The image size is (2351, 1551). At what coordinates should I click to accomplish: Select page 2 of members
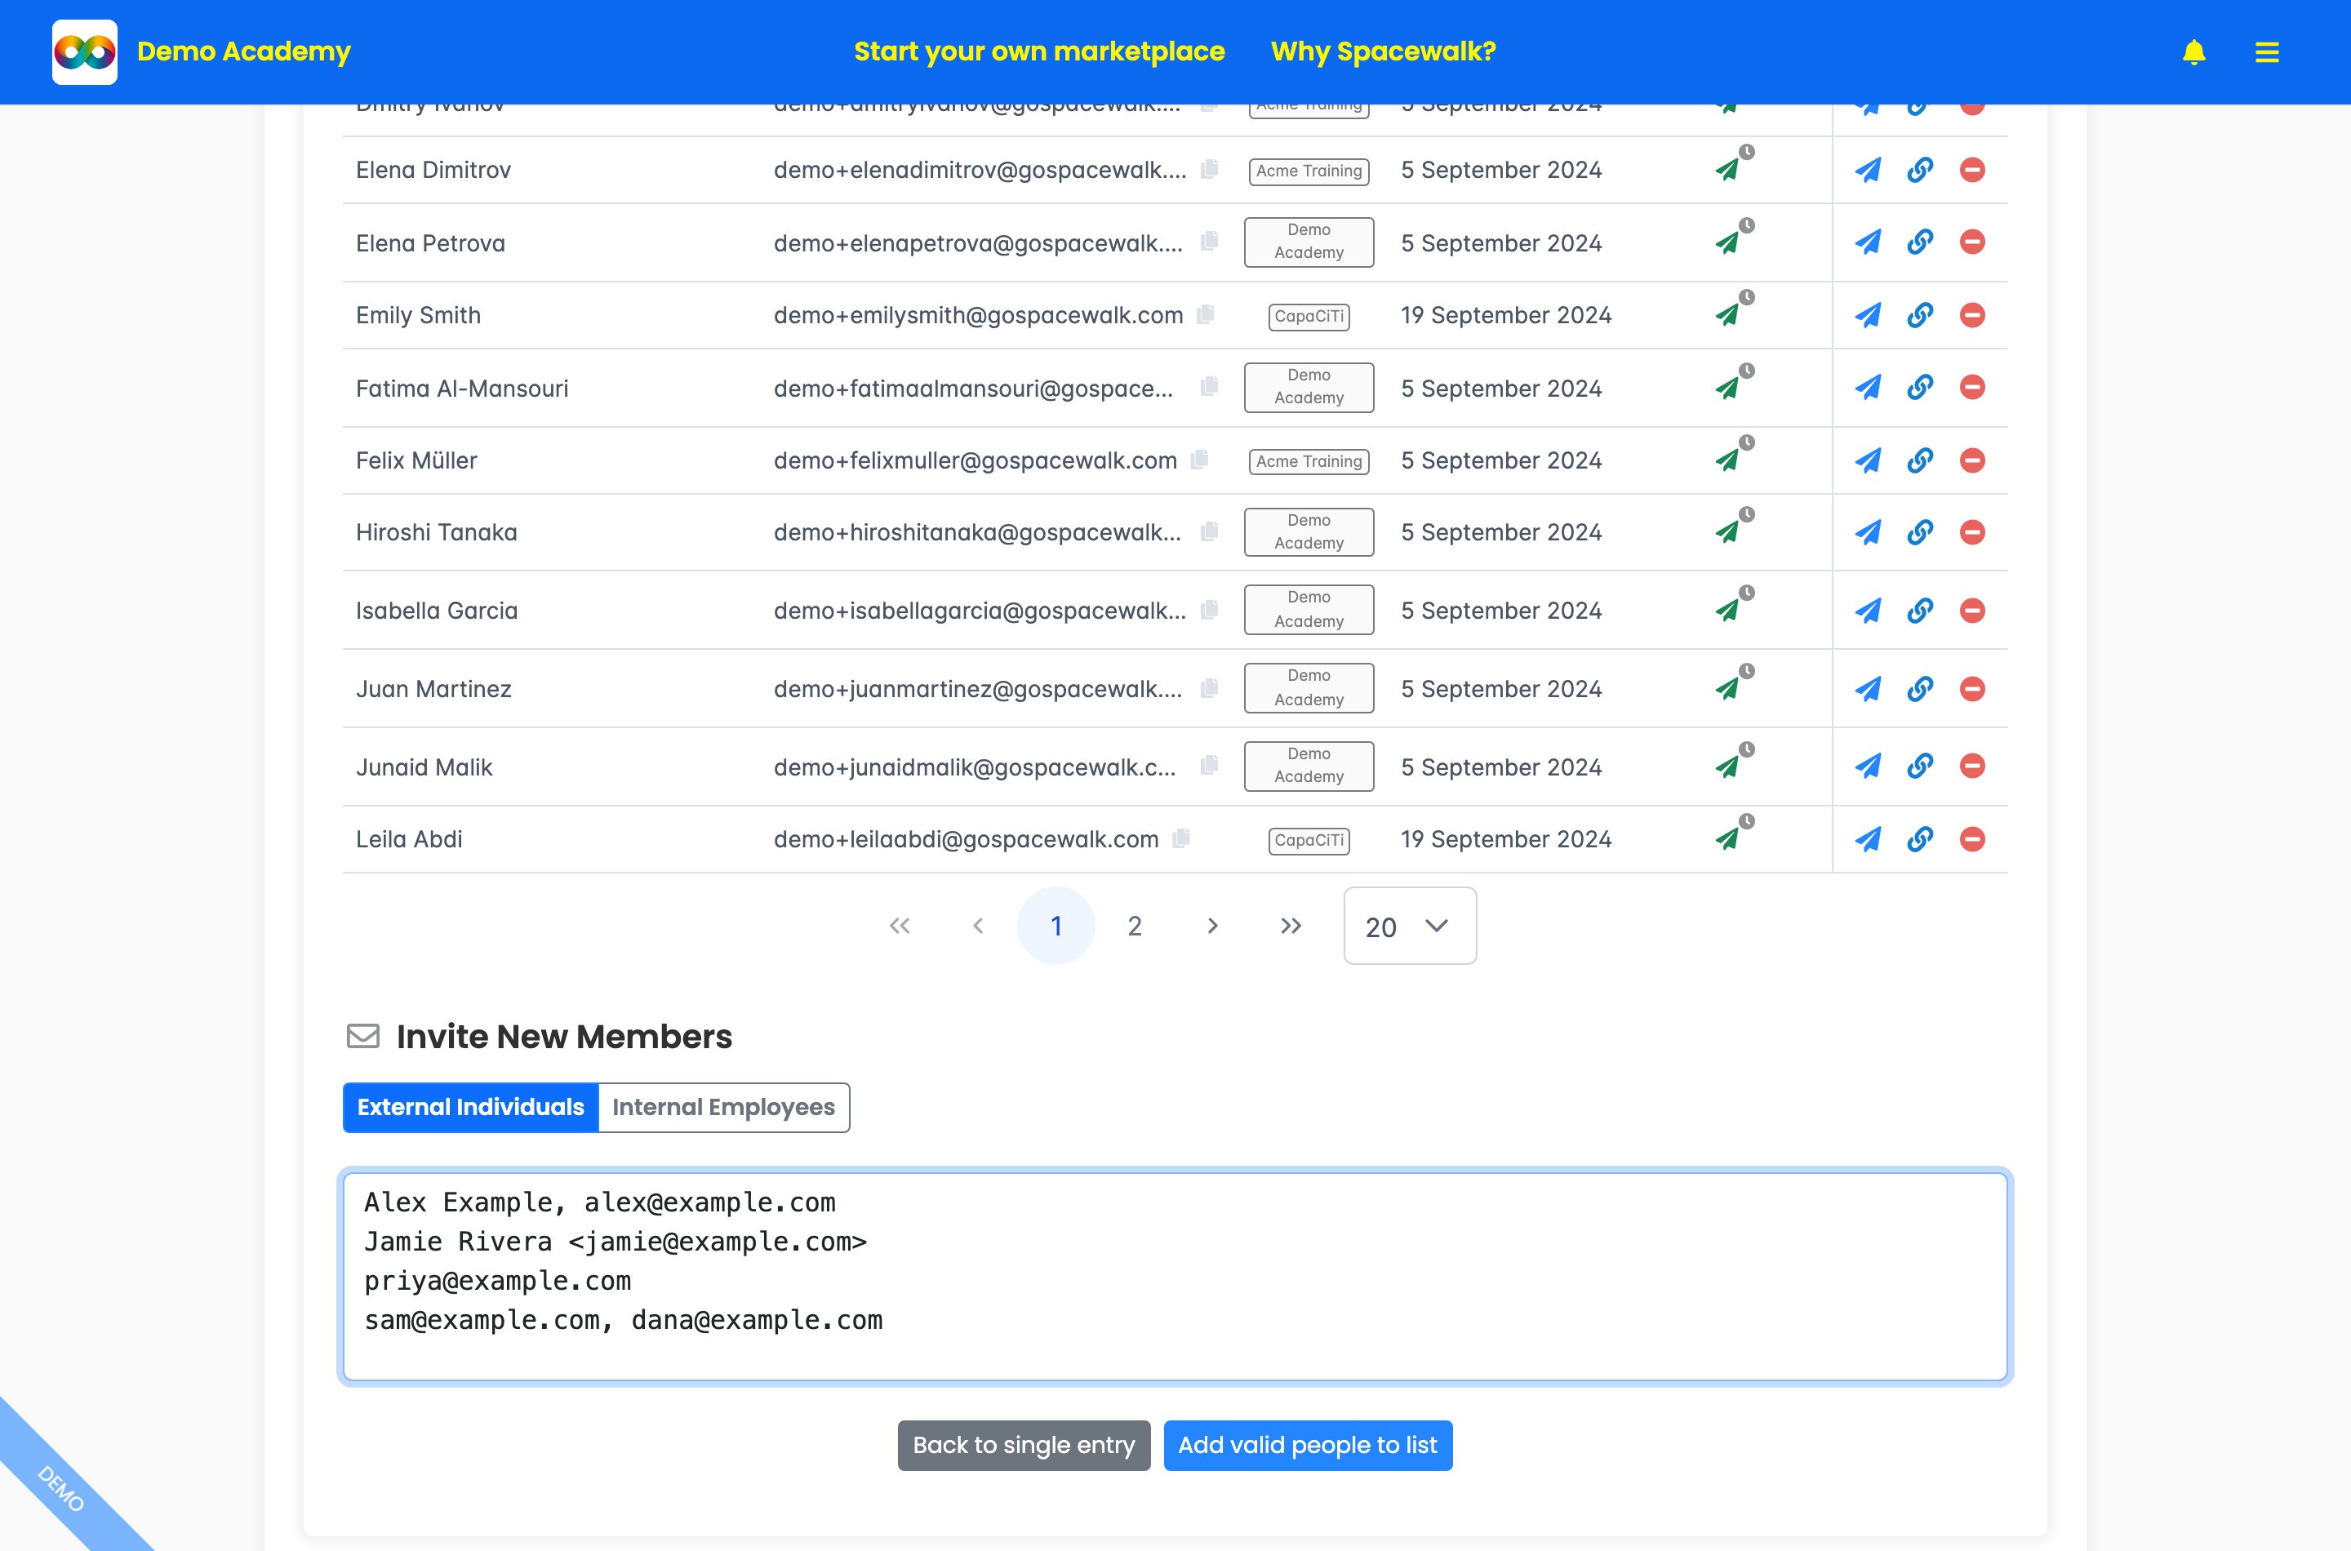coord(1135,926)
